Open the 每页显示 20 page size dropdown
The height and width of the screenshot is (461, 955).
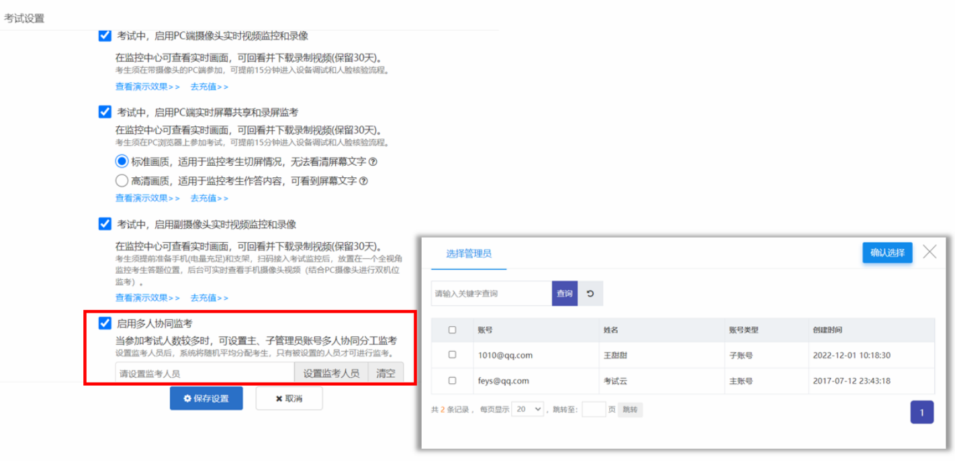click(x=527, y=409)
